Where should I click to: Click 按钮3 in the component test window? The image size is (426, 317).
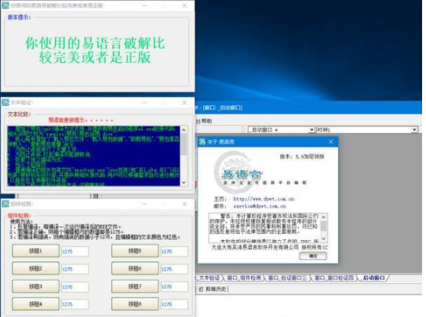[35, 286]
